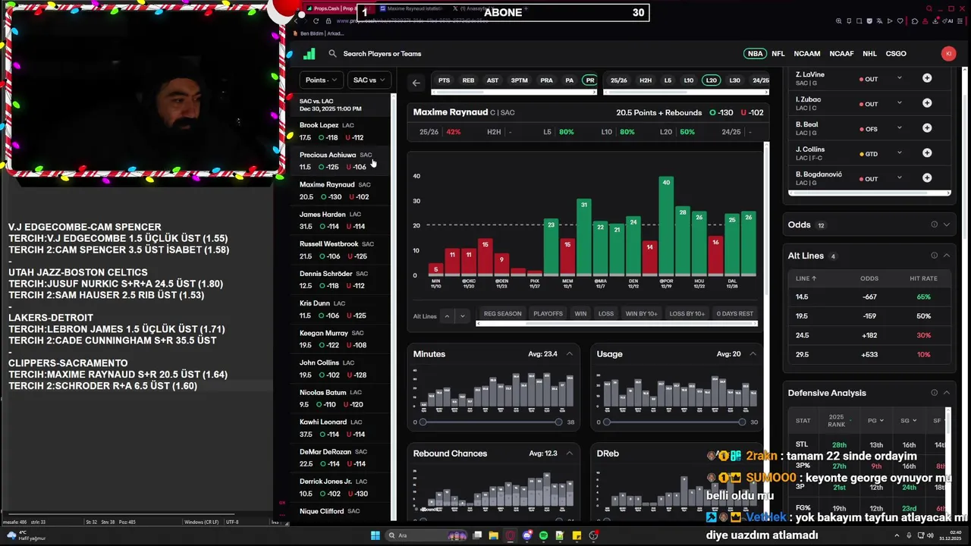Image resolution: width=971 pixels, height=546 pixels.
Task: Select the REB stat tab
Action: point(468,80)
